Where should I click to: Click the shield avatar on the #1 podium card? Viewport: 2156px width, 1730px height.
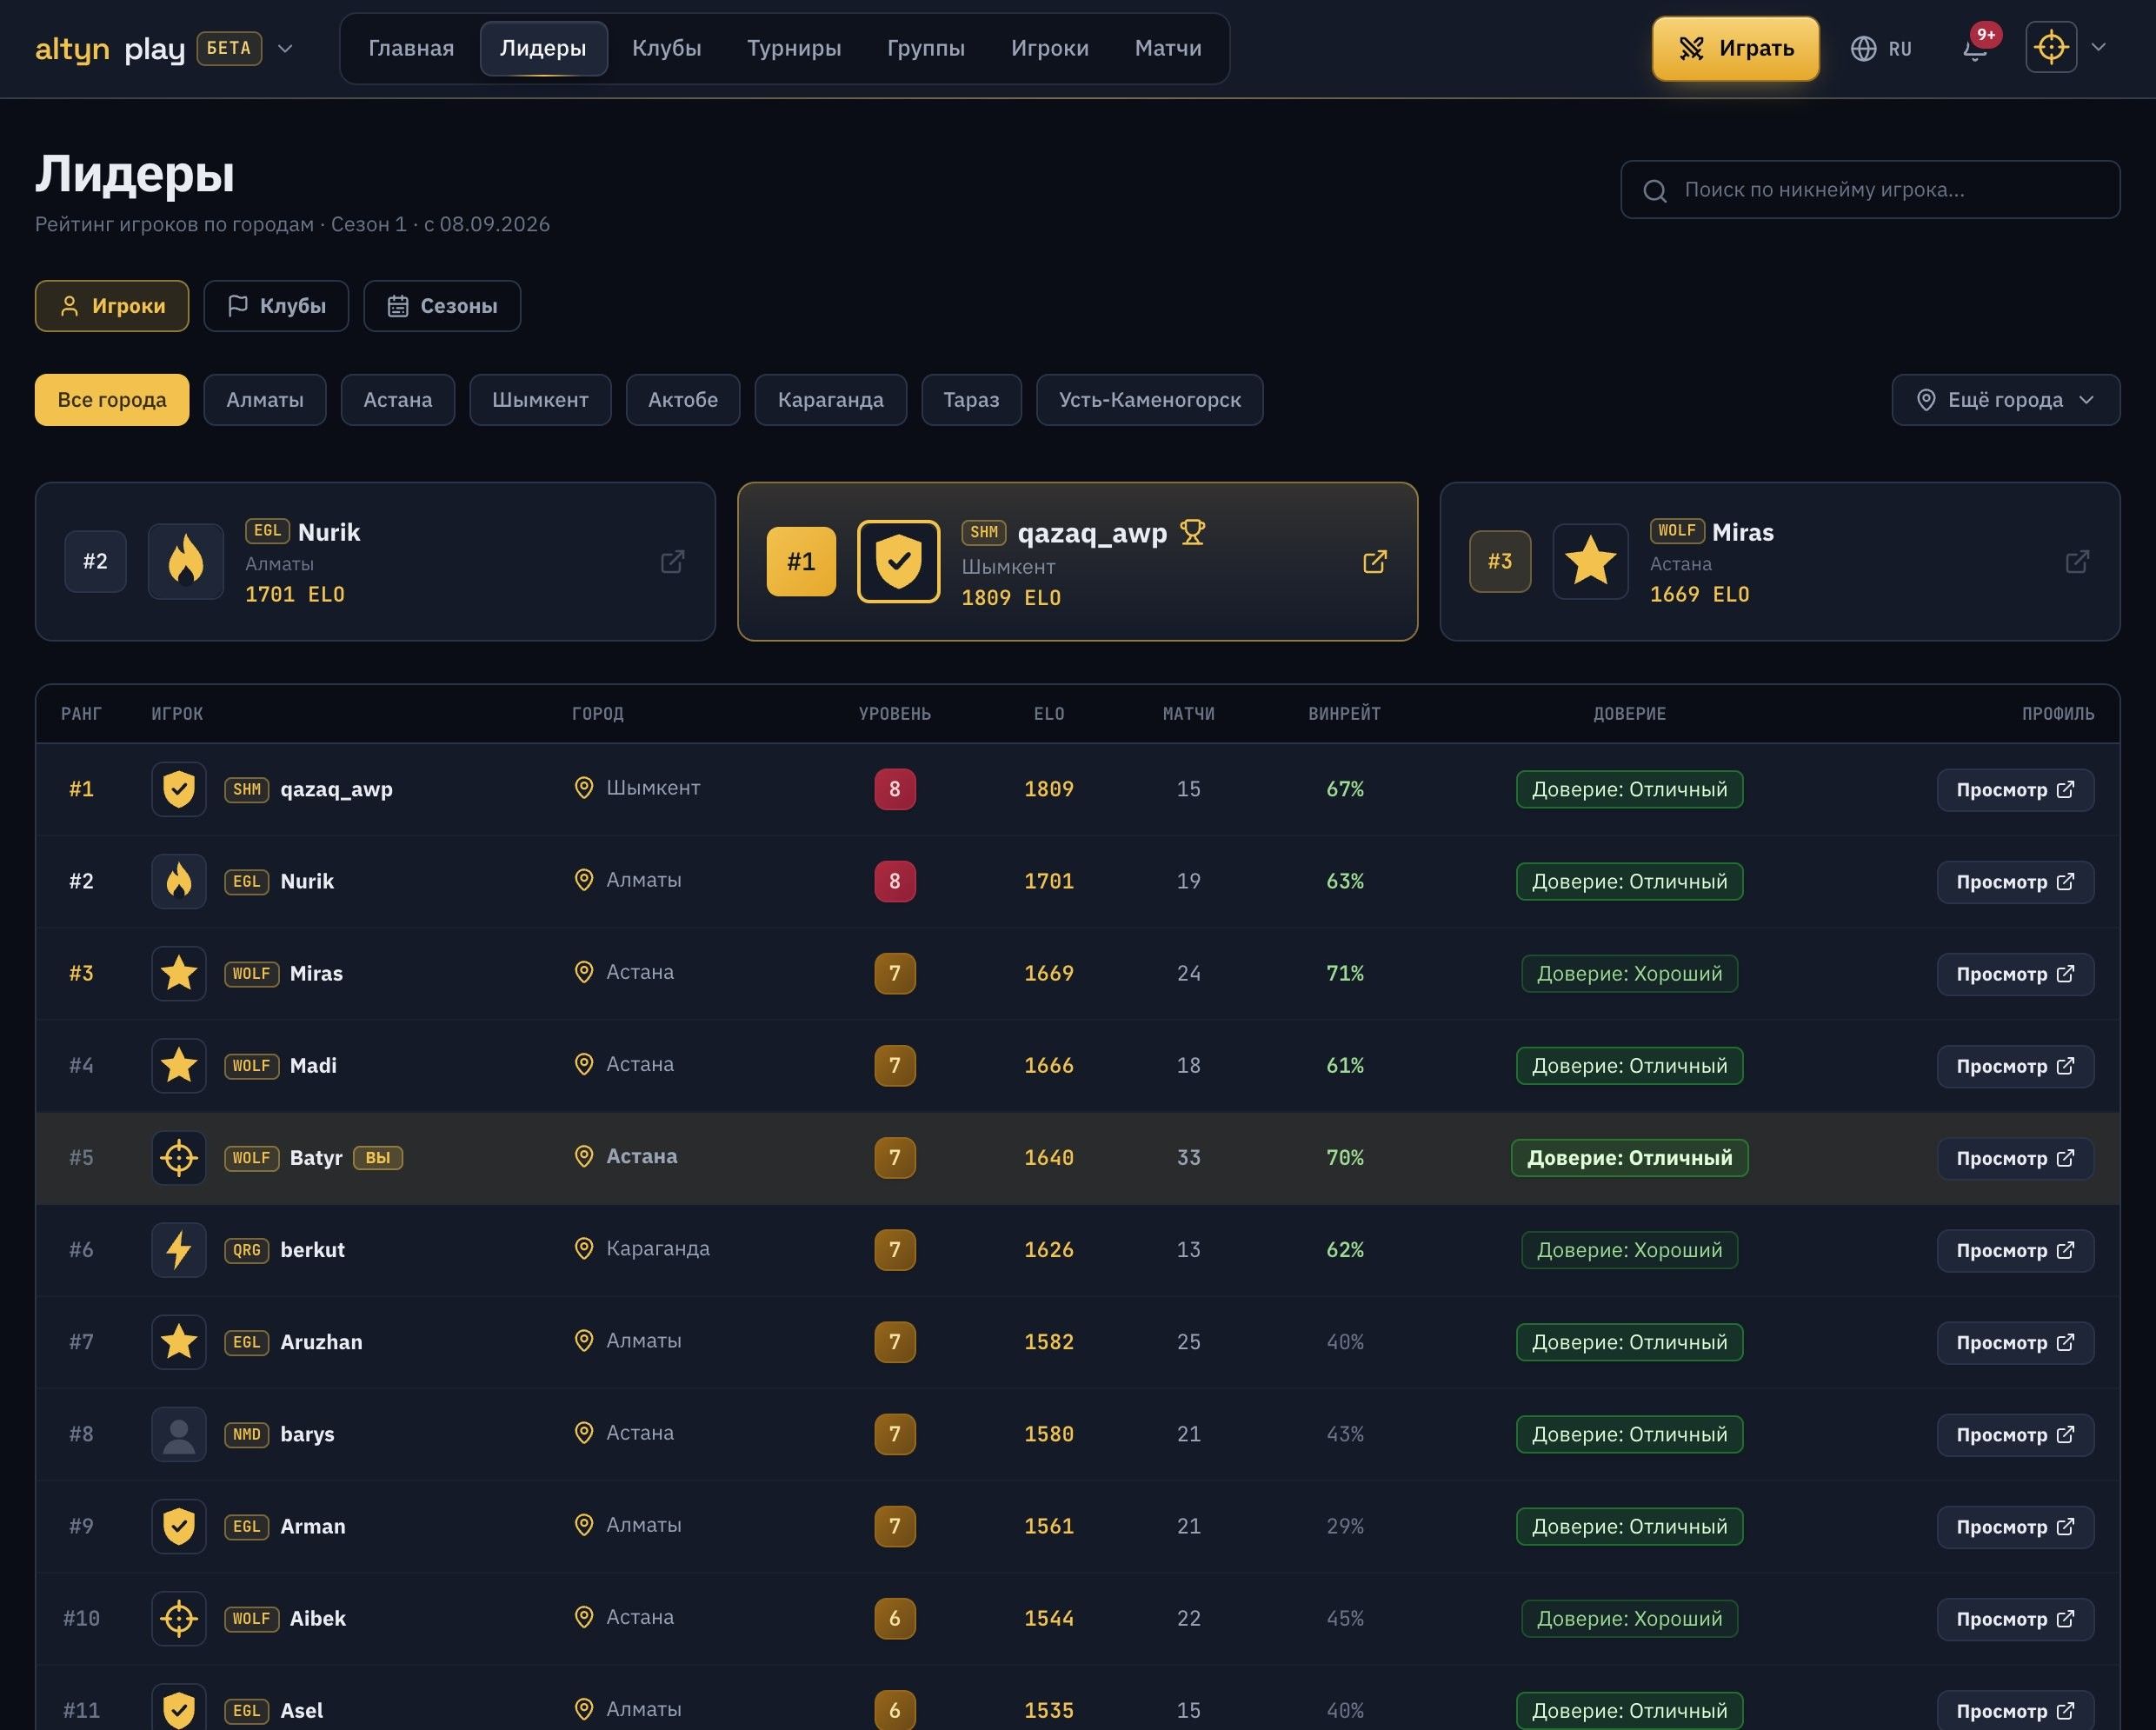(x=898, y=561)
